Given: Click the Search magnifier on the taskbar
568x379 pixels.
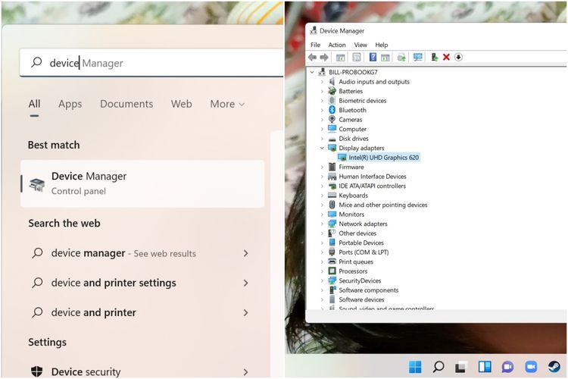Looking at the screenshot, I should (438, 367).
